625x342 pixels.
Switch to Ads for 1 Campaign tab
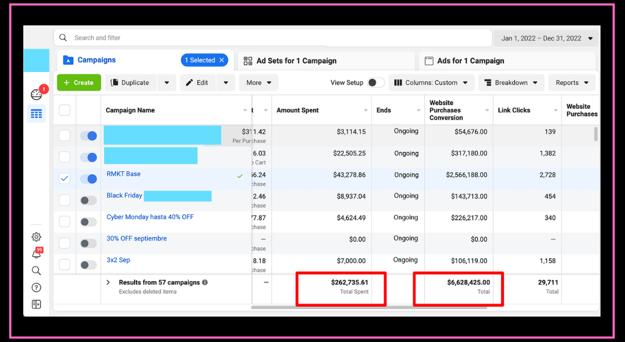[x=470, y=61]
